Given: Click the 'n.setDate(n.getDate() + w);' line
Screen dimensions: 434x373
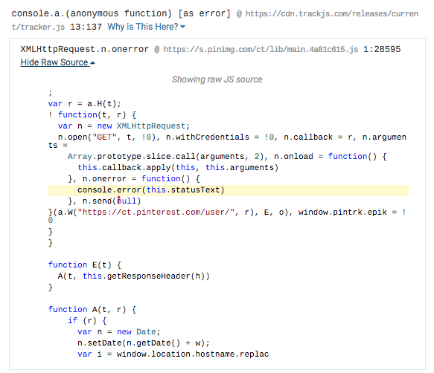Looking at the screenshot, I should tap(144, 343).
